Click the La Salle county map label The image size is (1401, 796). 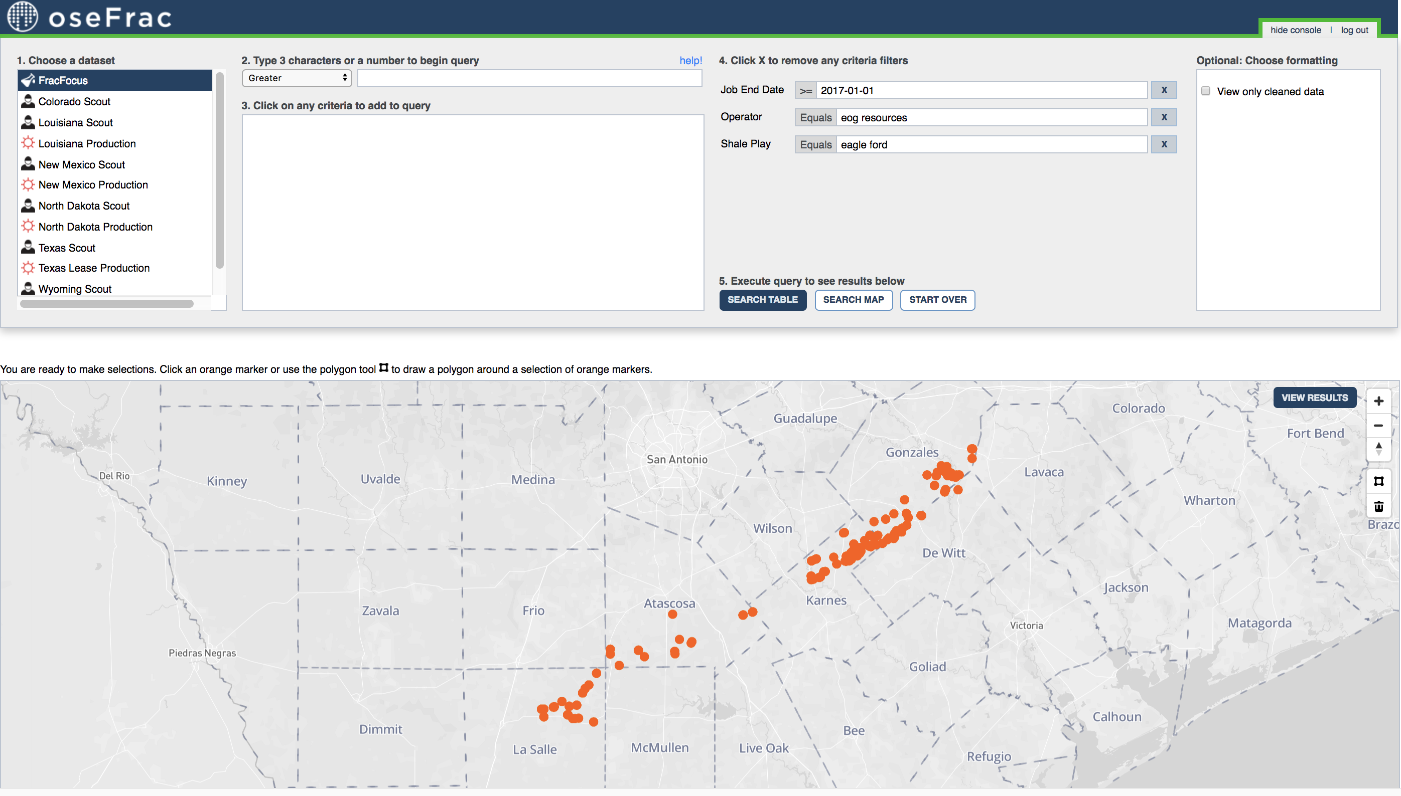[534, 749]
